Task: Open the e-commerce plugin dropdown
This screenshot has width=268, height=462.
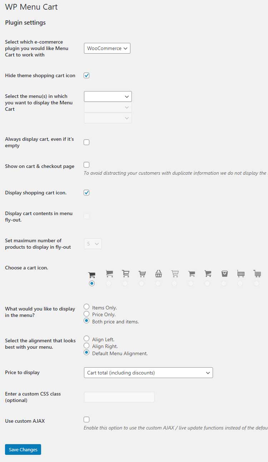Action: [107, 48]
